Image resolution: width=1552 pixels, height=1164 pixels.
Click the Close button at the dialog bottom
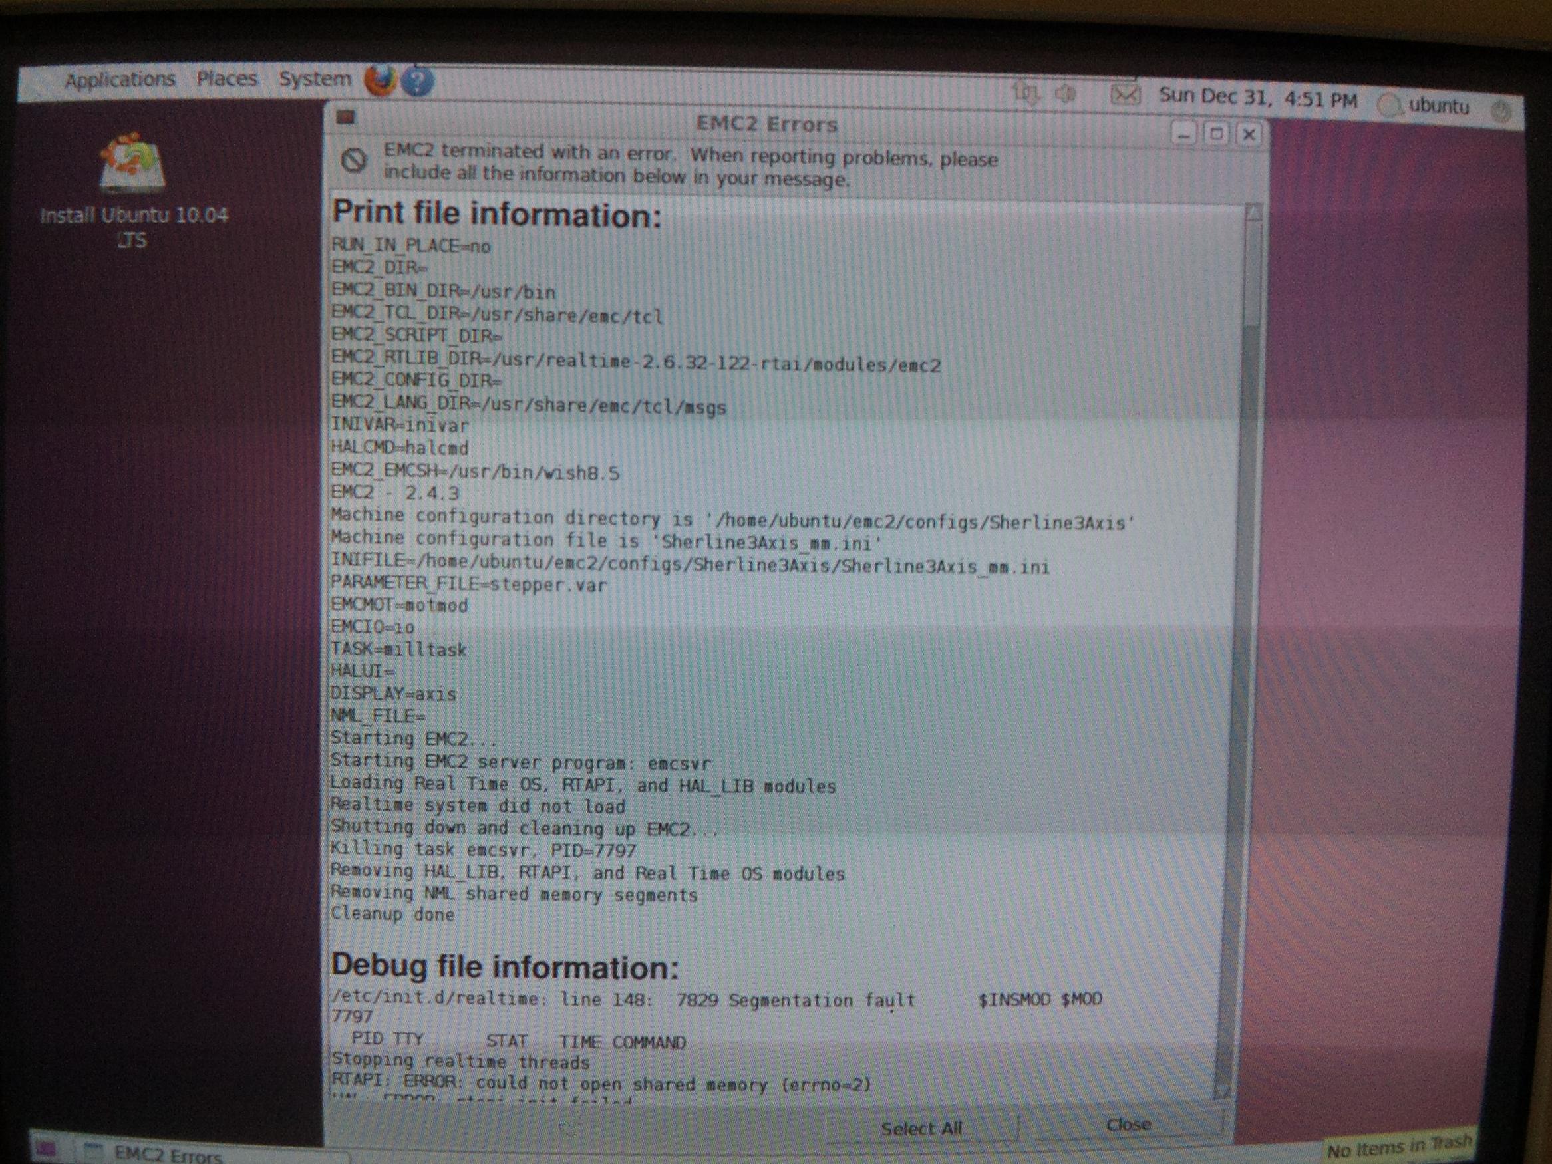[x=1129, y=1125]
